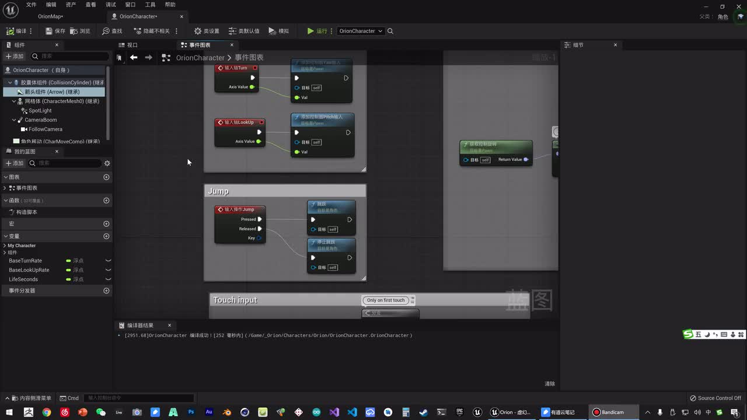This screenshot has height=420, width=747.
Task: Click 添加 to add a component
Action: tap(15, 56)
